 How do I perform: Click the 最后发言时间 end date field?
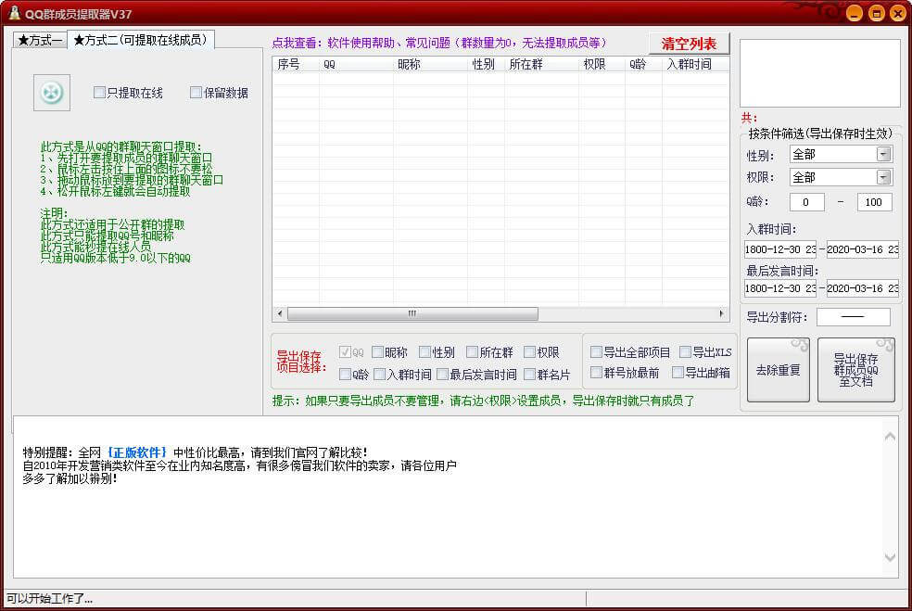863,288
